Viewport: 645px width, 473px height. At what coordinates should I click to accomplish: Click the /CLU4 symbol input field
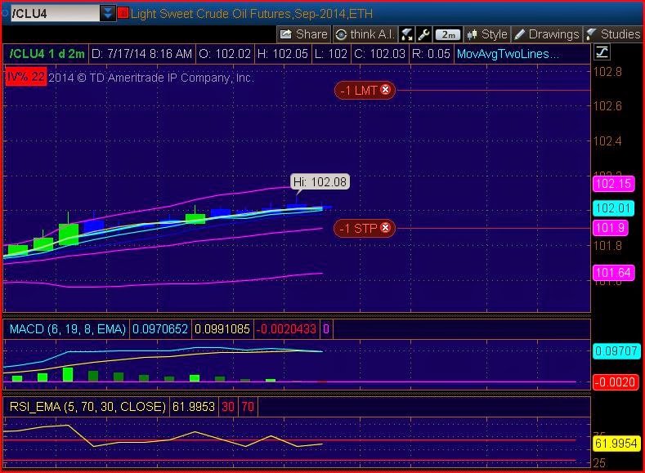(x=55, y=13)
